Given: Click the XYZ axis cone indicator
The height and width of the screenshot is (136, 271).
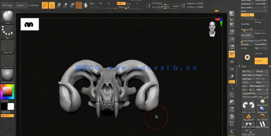Looking at the screenshot, I should (219, 21).
